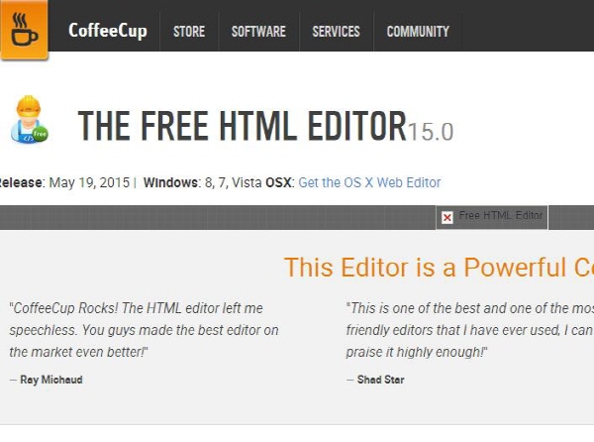Click the Get the OS X Web Editor link
Screen dimensions: 594x442
(369, 182)
